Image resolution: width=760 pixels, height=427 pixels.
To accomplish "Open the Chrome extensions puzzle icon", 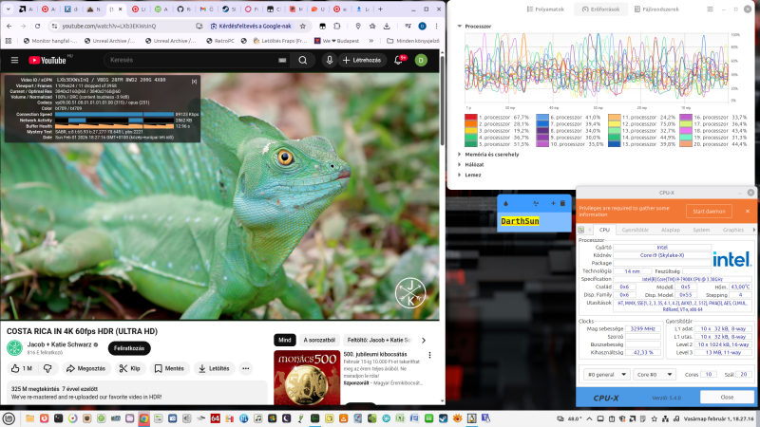I will tap(337, 27).
